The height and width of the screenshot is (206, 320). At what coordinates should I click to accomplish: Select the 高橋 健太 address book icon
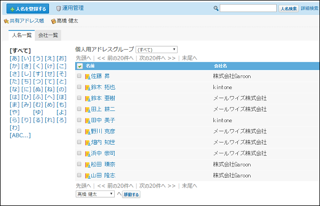(53, 21)
